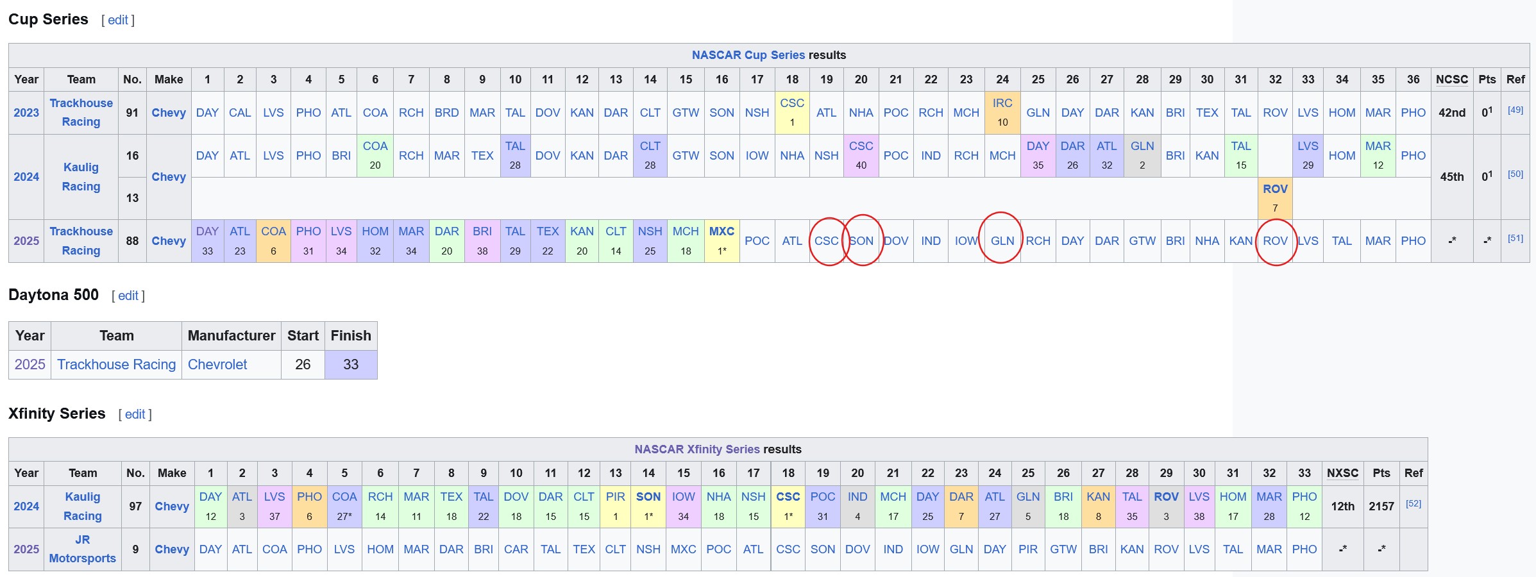Open the NASCAR Cup Series link in table header
The width and height of the screenshot is (1536, 577).
pos(748,55)
